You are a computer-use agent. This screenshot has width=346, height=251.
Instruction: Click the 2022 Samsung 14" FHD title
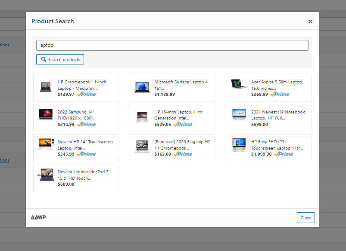tap(77, 115)
